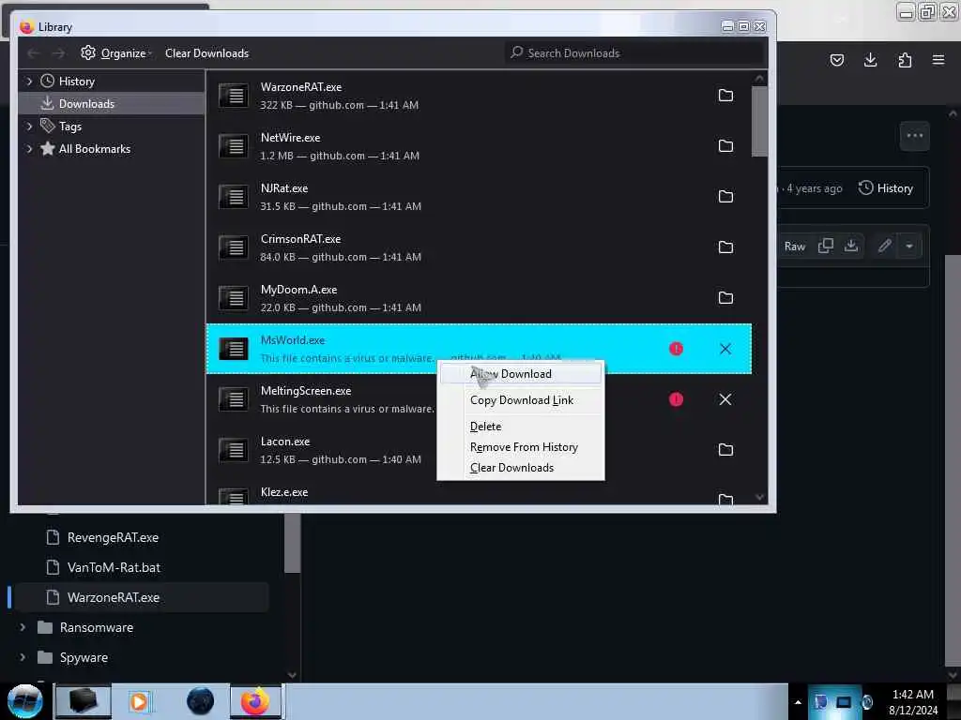Copy raw file icon on GitHub page

[x=826, y=247]
